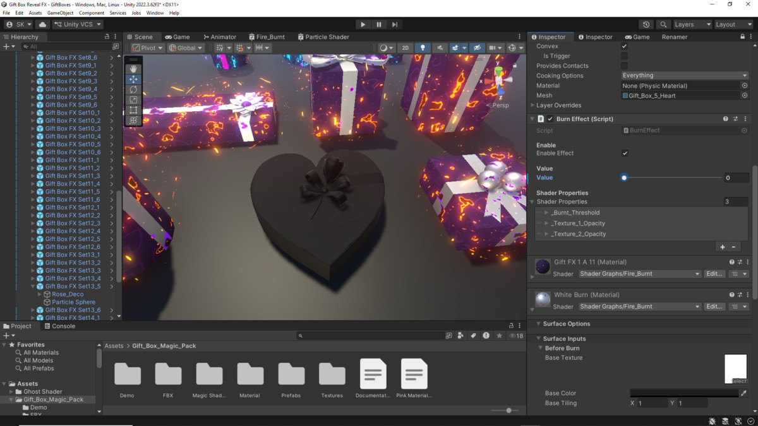
Task: Open Cooking Options dropdown showing Everything
Action: pyautogui.click(x=685, y=76)
